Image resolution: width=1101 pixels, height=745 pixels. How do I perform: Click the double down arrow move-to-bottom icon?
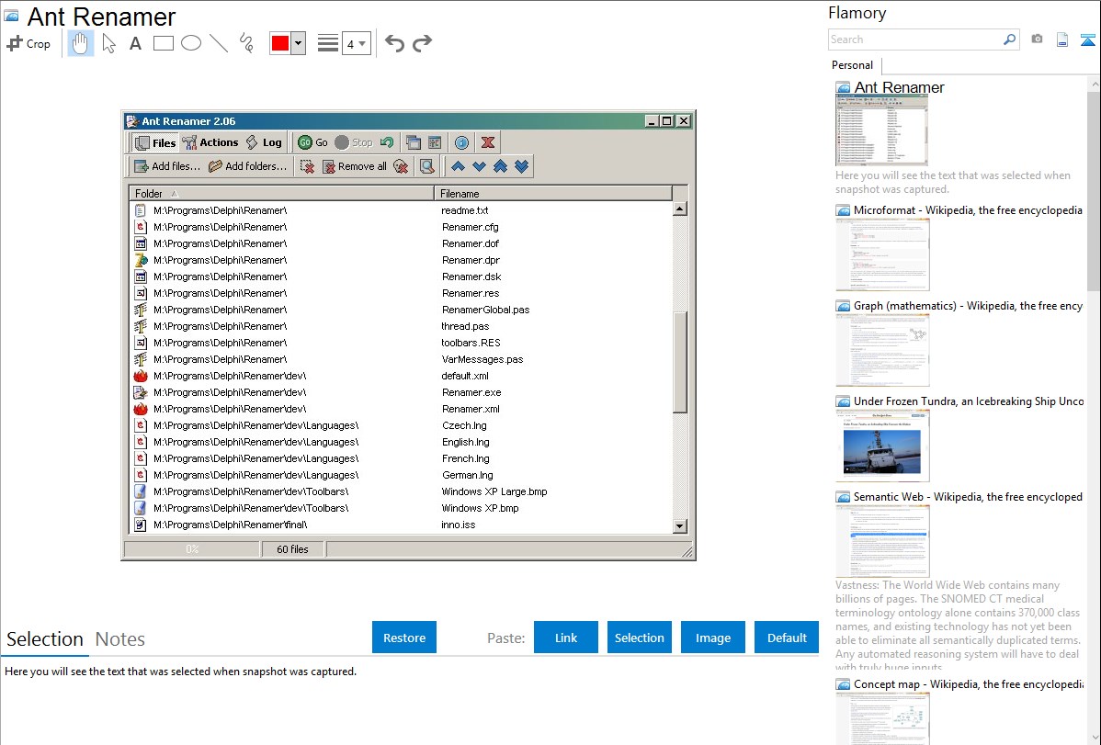pyautogui.click(x=521, y=166)
